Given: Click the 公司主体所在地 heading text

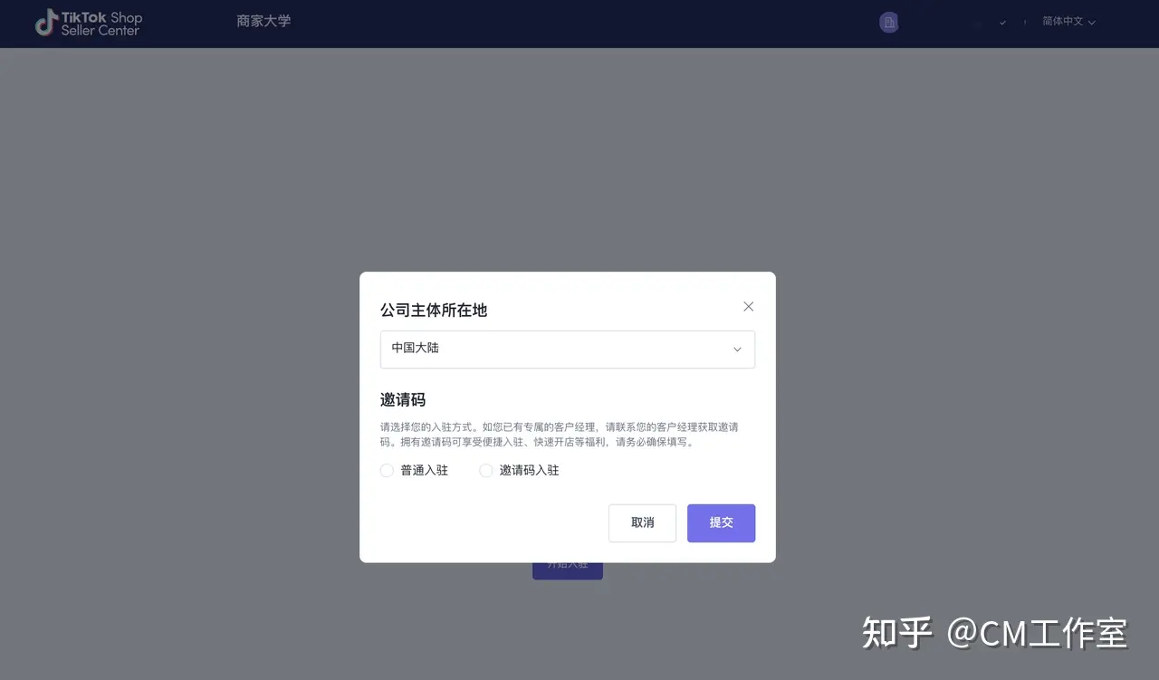Looking at the screenshot, I should (x=434, y=310).
